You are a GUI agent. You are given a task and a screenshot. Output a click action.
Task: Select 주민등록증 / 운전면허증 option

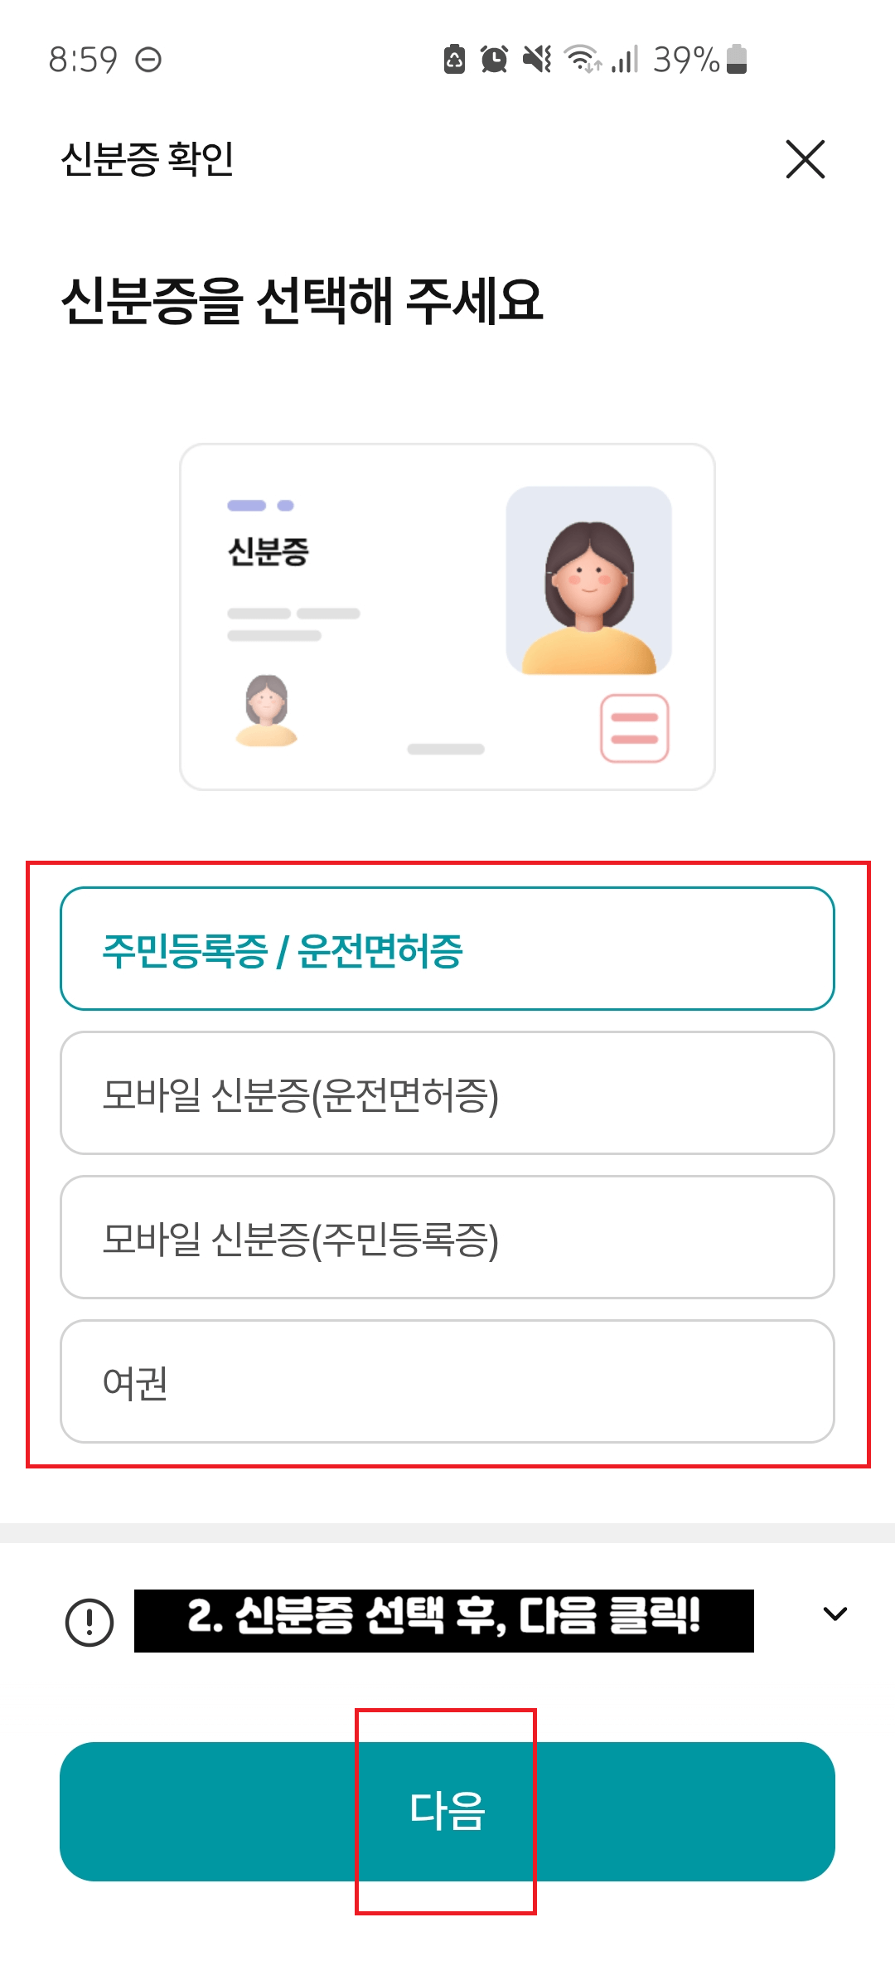pos(447,949)
